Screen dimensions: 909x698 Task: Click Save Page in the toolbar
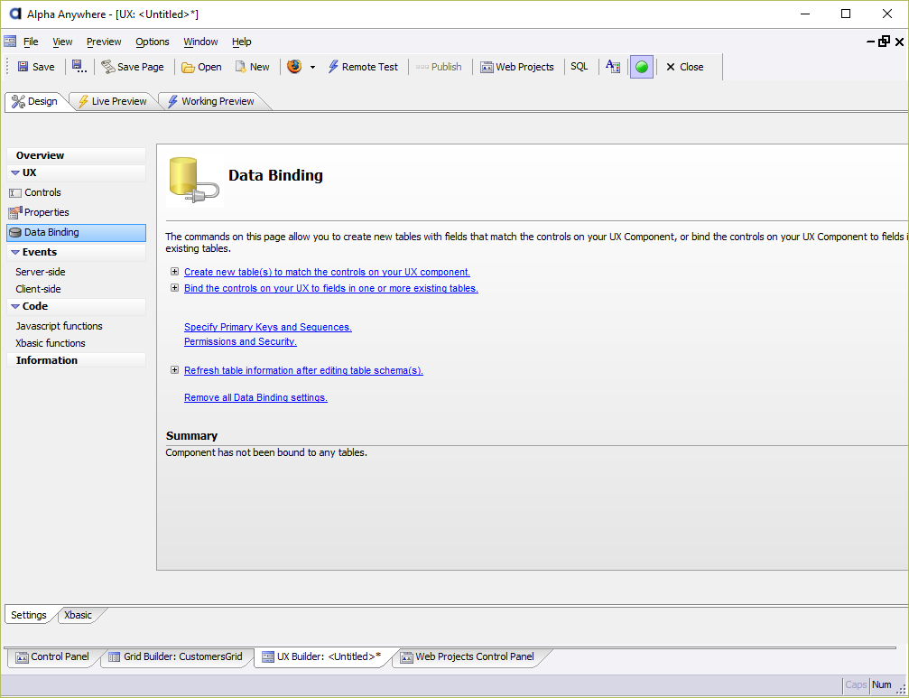point(133,67)
